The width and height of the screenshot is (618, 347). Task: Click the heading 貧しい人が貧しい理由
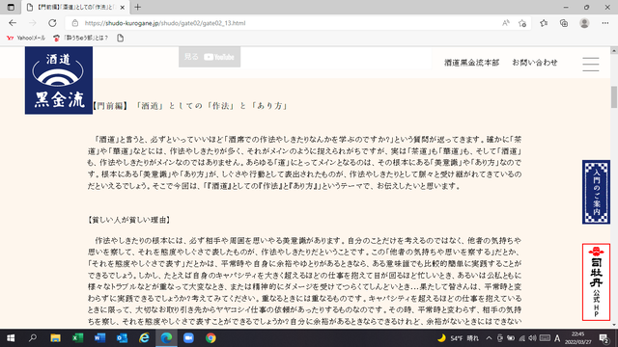(128, 220)
